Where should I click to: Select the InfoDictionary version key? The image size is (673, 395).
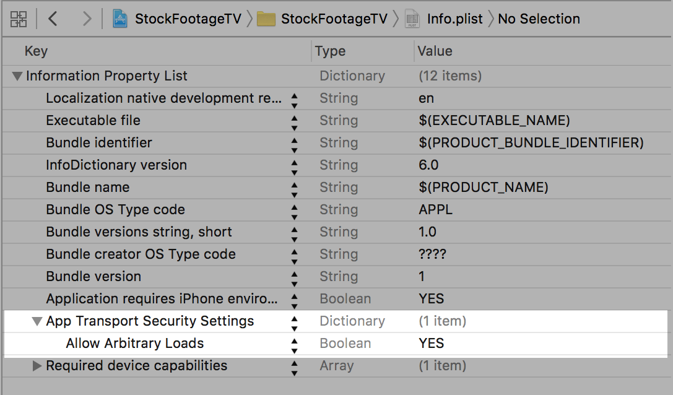116,165
